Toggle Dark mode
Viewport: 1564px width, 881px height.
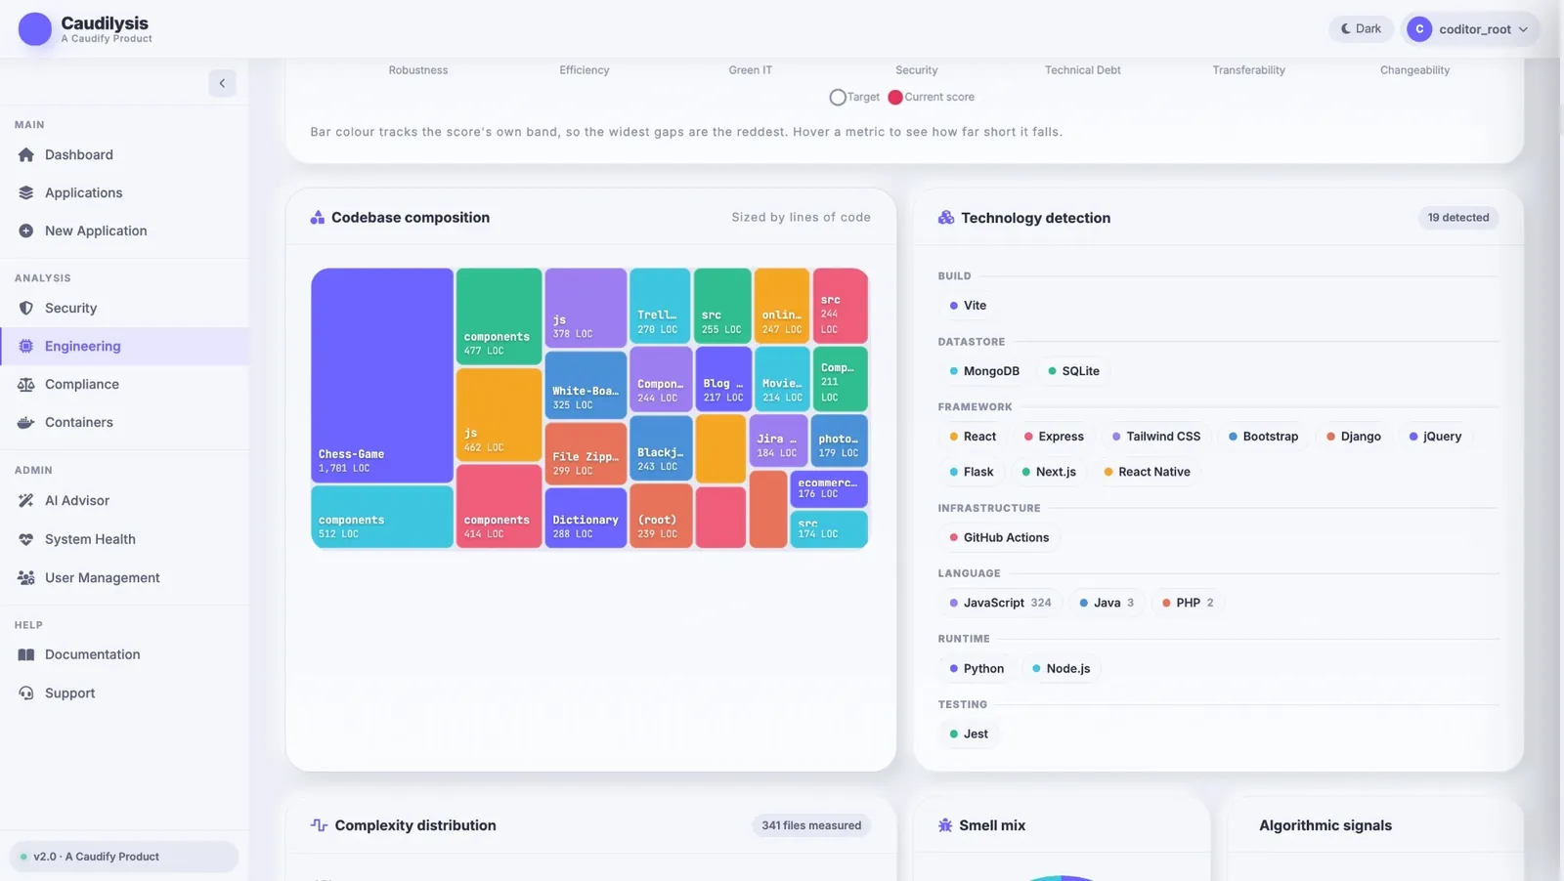pos(1361,28)
